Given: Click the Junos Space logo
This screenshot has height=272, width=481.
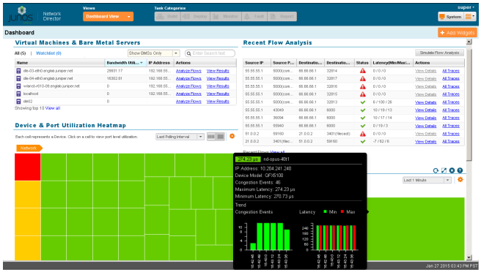Looking at the screenshot, I should [21, 15].
